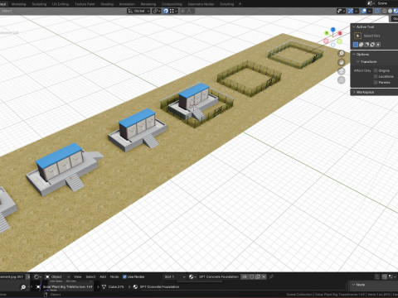Open the Shading workspace tab

click(x=107, y=4)
